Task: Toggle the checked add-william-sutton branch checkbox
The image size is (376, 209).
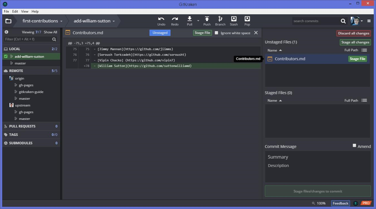Action: coord(6,57)
